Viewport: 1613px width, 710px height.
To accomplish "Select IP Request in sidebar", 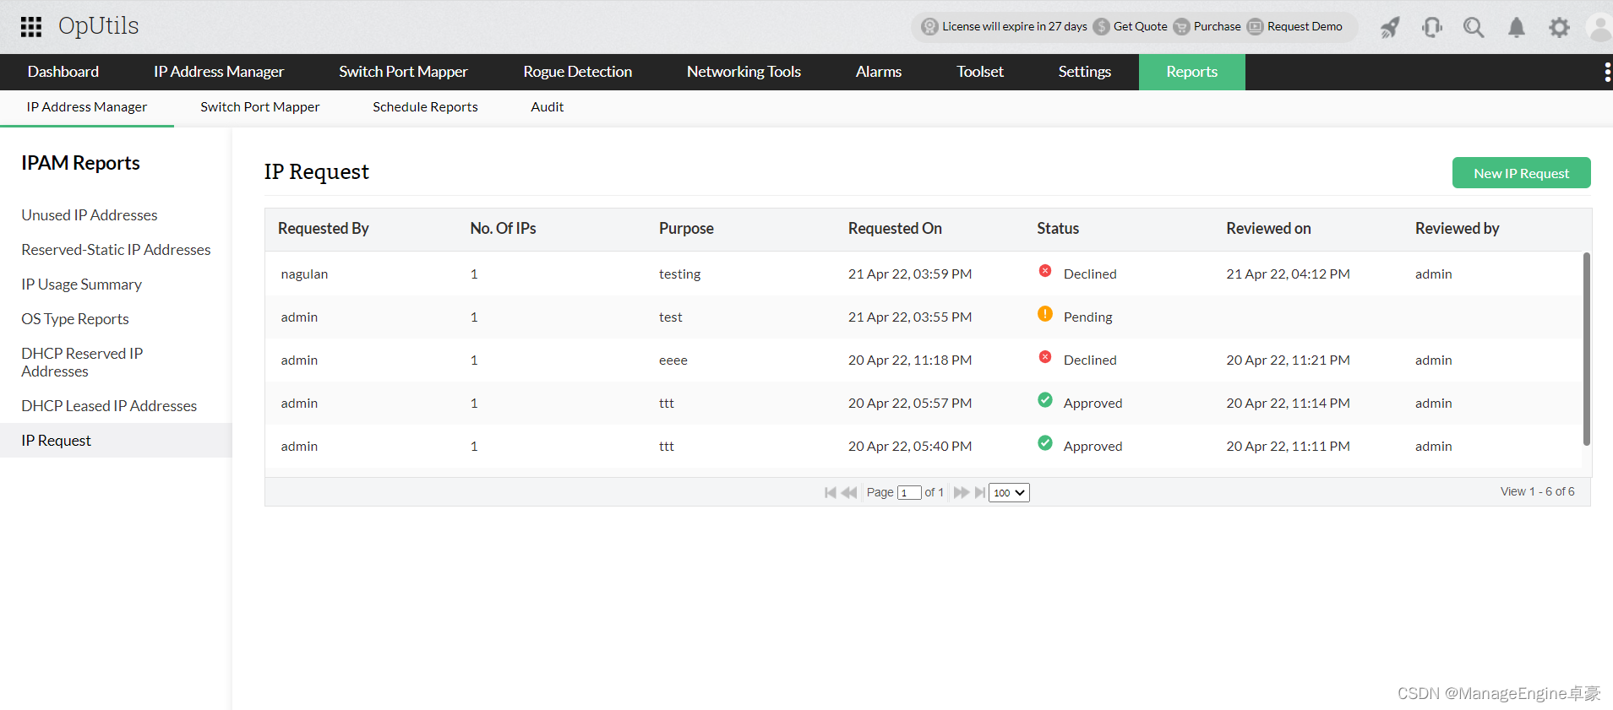I will [116, 441].
